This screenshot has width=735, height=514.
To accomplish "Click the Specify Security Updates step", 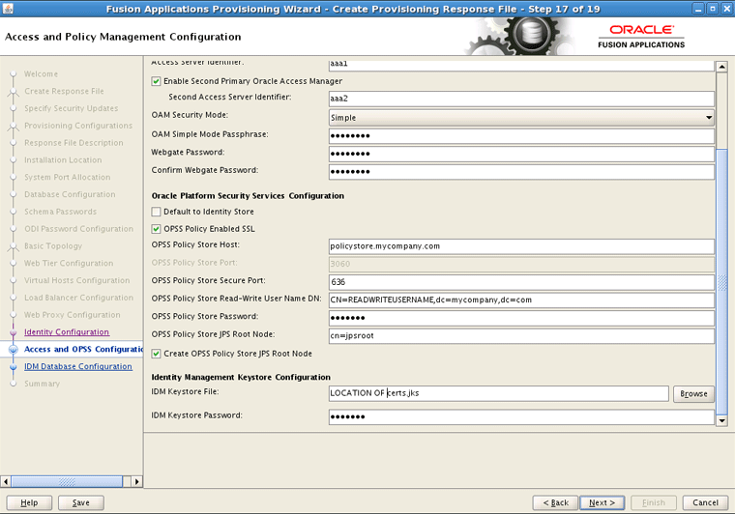I will point(71,108).
